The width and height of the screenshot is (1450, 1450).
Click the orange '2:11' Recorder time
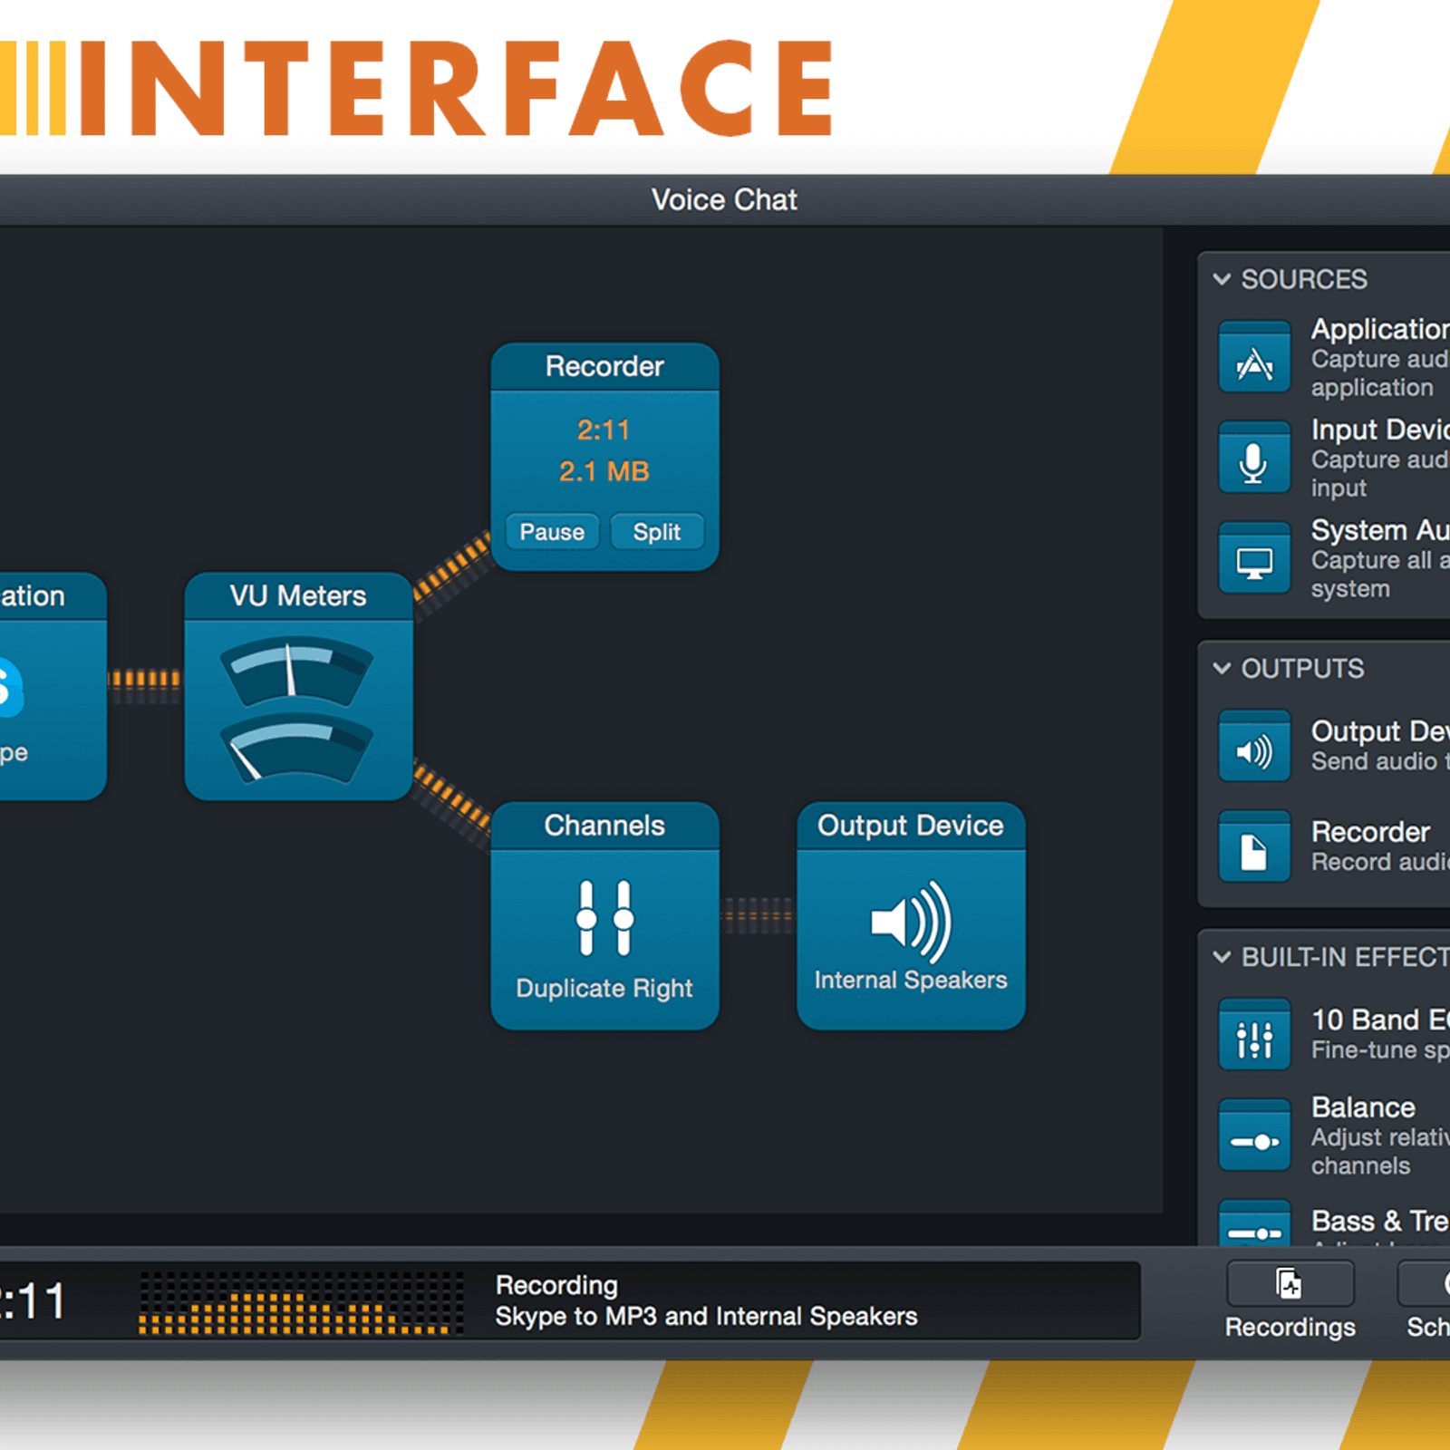pyautogui.click(x=604, y=430)
